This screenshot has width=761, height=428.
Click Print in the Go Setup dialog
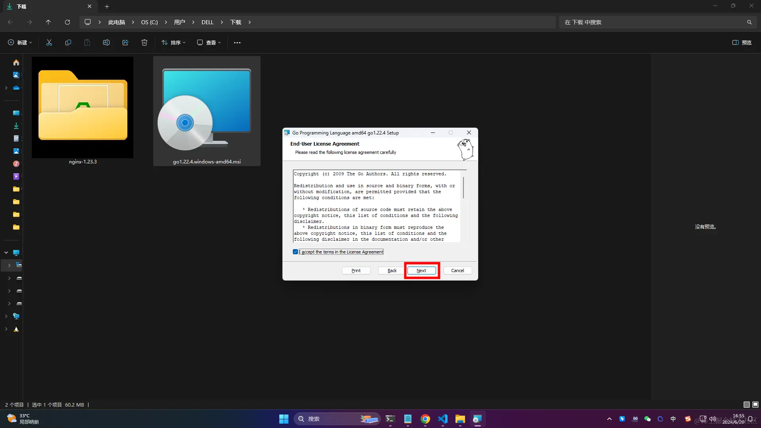[x=356, y=271]
